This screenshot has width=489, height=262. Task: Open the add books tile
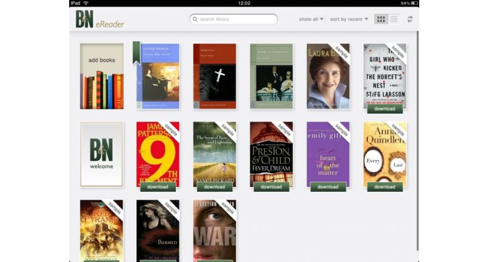[x=101, y=76]
